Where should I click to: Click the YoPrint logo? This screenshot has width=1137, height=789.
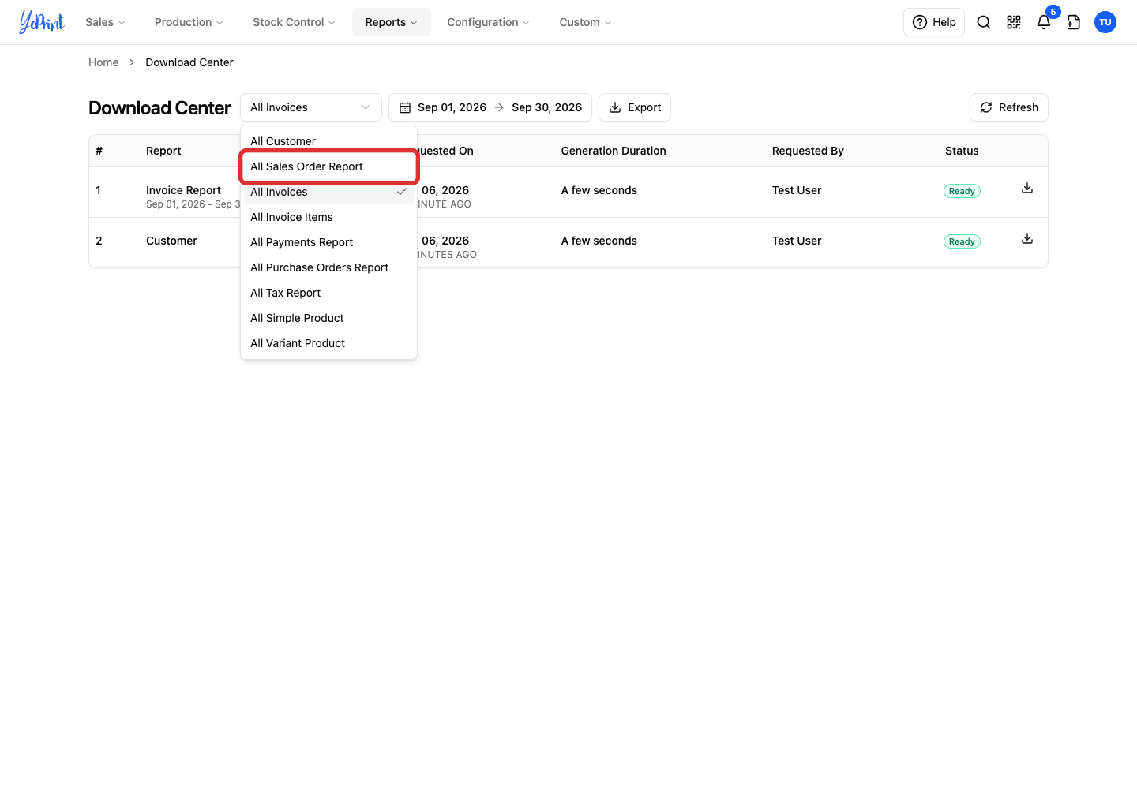tap(42, 22)
